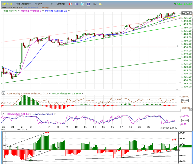Click the alarm clock alert icon
Screen dimensions: 193x165
coord(70,4)
